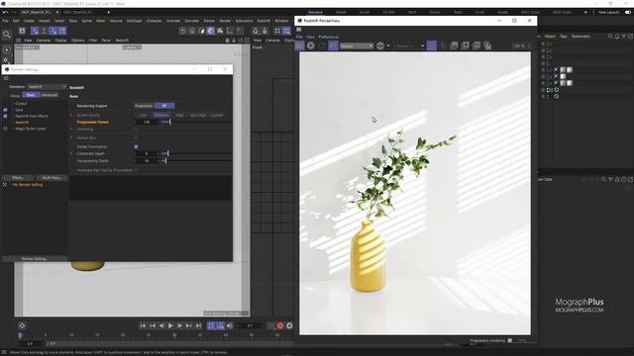Click the copy-to-clipboard icon in RenderView toolbar

pyautogui.click(x=487, y=45)
